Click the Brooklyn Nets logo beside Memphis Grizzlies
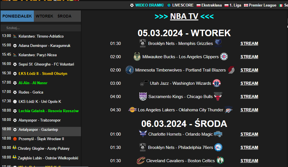The image size is (288, 167). 142,44
